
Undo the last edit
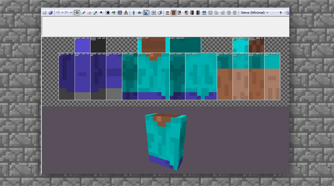(x=58, y=13)
